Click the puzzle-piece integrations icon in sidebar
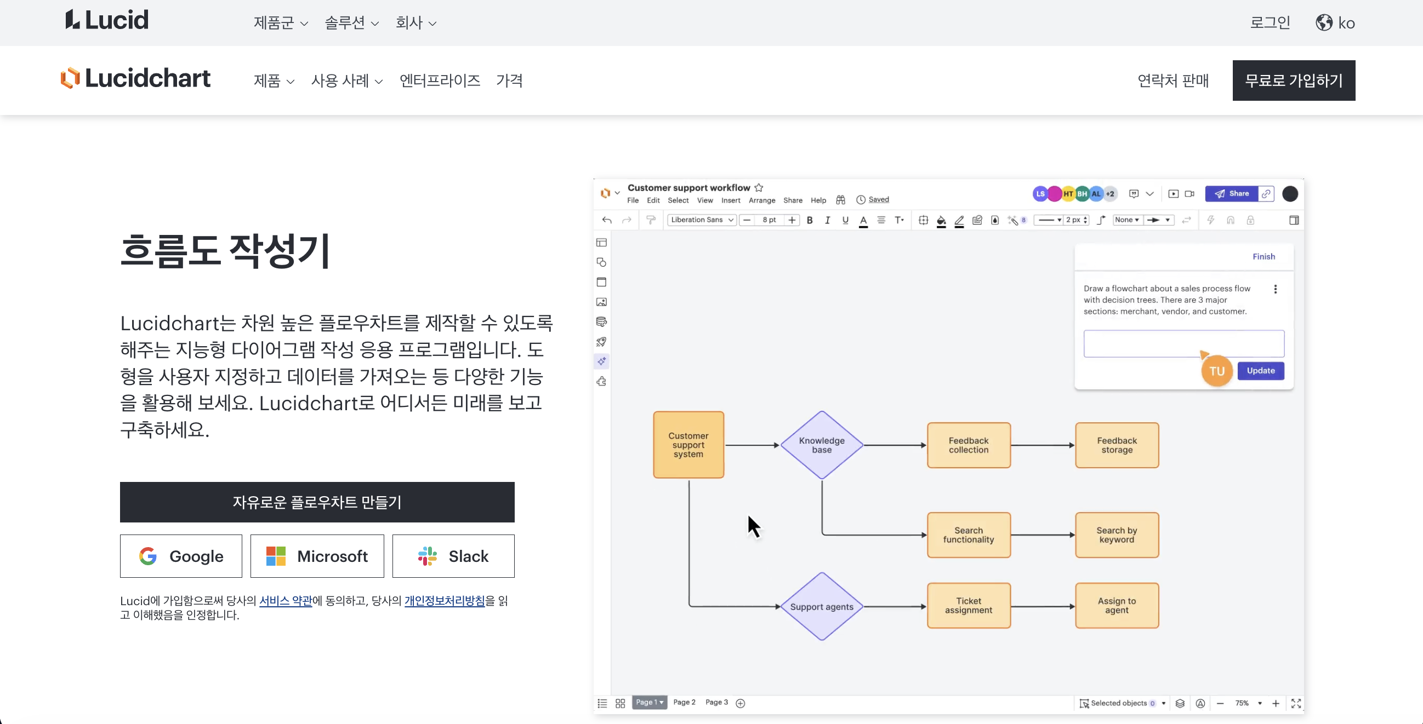 coord(601,381)
